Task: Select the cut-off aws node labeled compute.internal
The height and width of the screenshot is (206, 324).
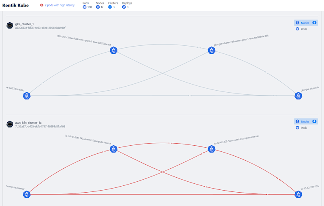Action: 27,194
